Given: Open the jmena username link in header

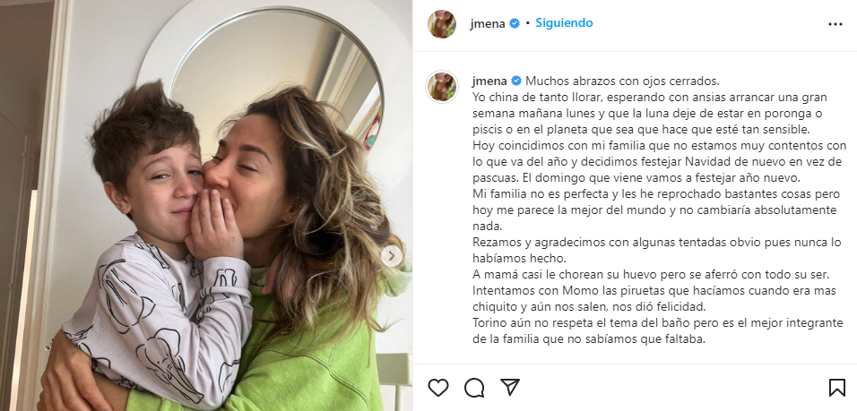Looking at the screenshot, I should [x=488, y=23].
